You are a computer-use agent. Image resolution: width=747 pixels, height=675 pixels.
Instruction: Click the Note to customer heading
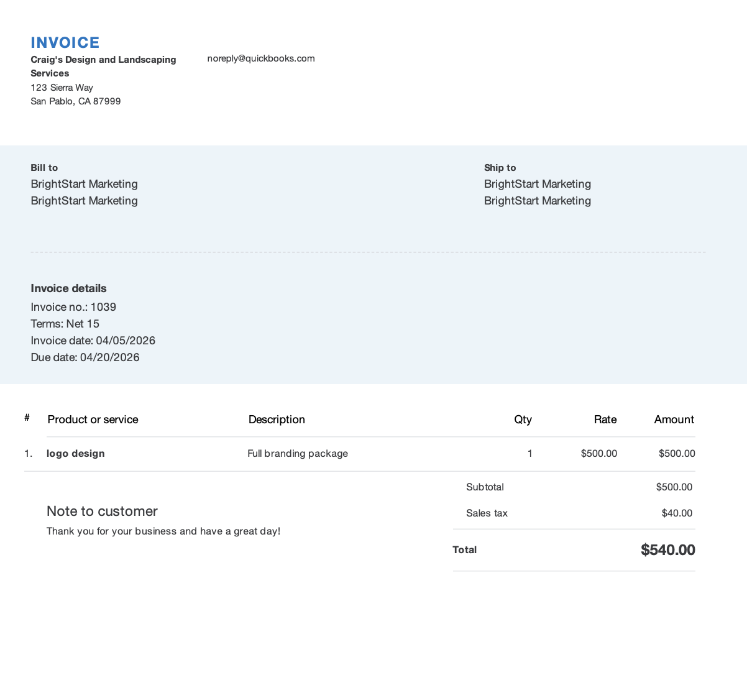[x=102, y=511]
